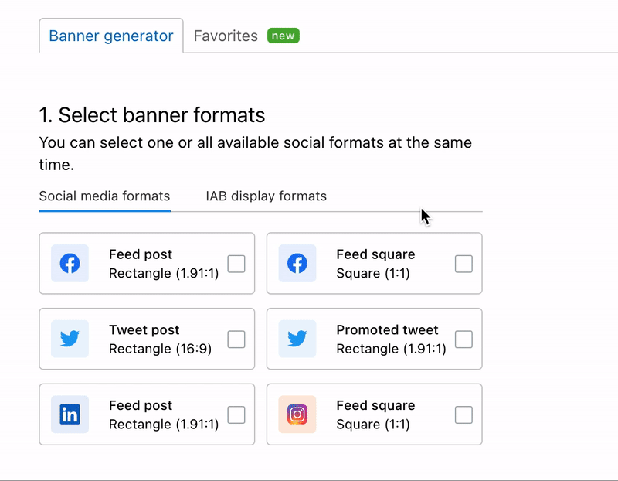
Task: Open the Social media formats tab
Action: (104, 196)
